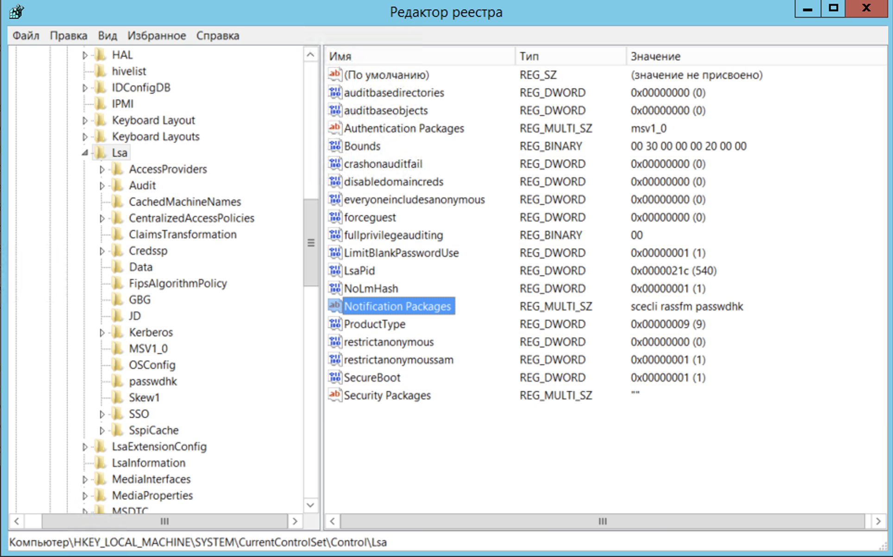
Task: Click the Security Packages string value icon
Action: pos(334,395)
